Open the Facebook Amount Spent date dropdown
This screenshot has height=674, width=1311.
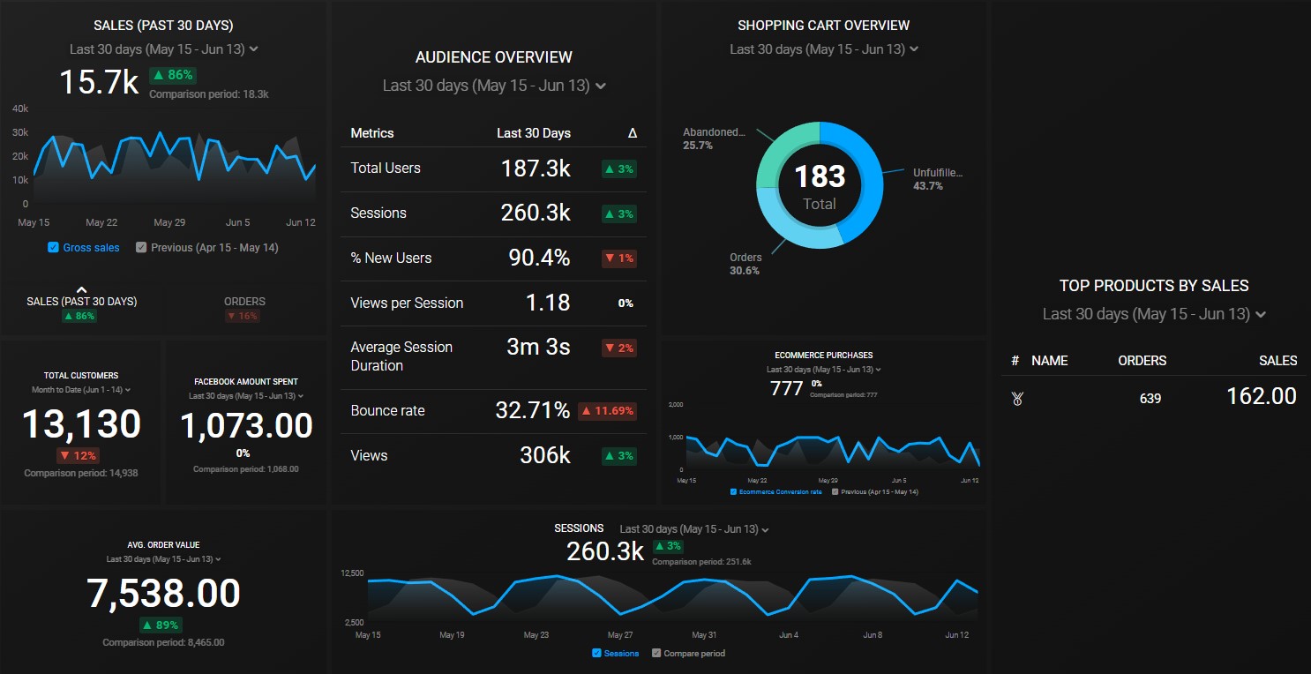[246, 396]
